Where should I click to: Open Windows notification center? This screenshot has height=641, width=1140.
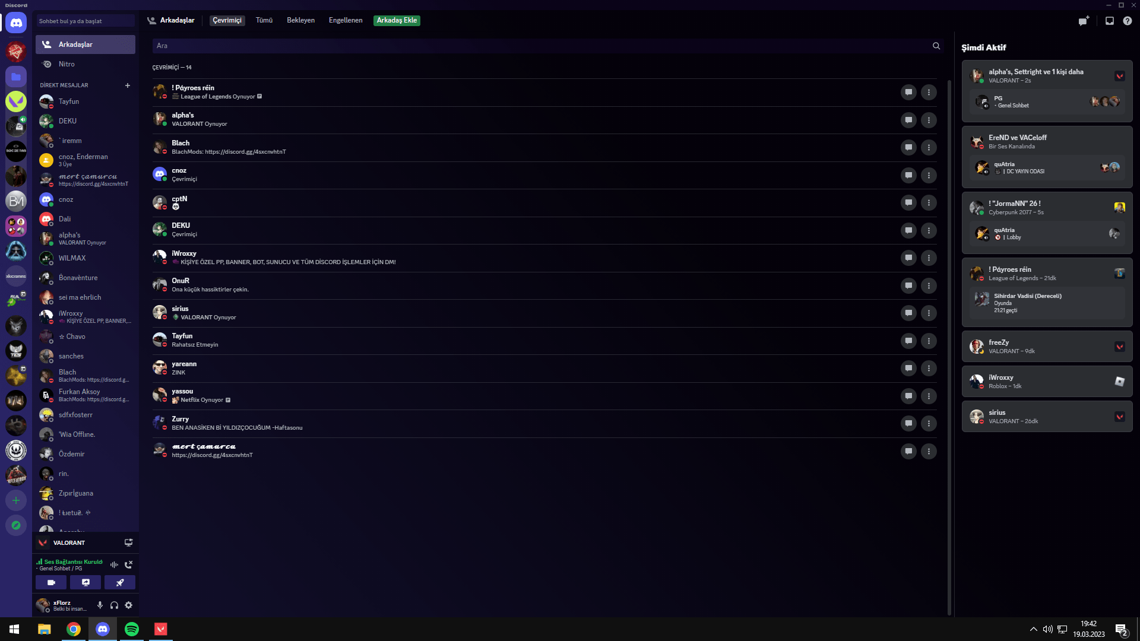click(1121, 629)
